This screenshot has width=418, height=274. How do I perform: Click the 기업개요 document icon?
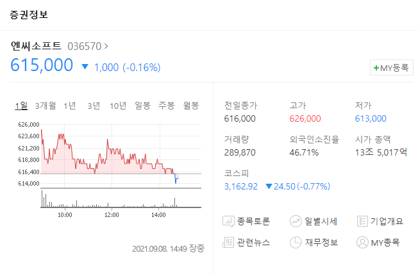[362, 222]
